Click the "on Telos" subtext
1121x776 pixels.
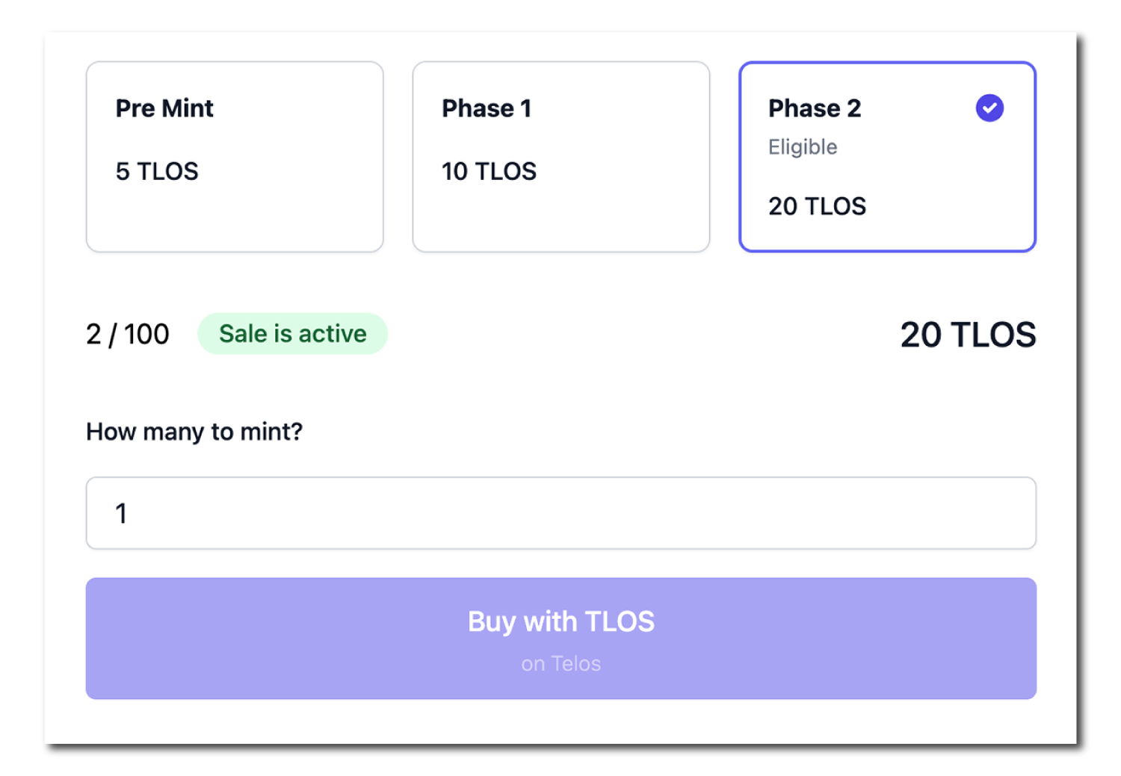(560, 664)
